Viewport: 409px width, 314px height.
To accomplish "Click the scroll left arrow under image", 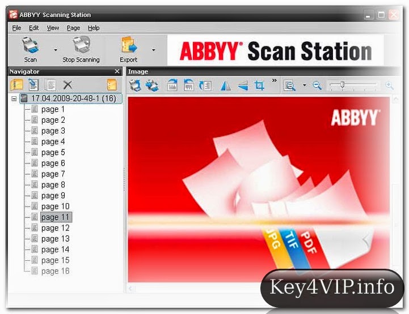I will tap(130, 288).
